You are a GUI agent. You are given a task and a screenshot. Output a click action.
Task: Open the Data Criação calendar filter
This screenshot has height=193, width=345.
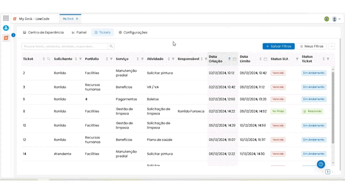[234, 59]
